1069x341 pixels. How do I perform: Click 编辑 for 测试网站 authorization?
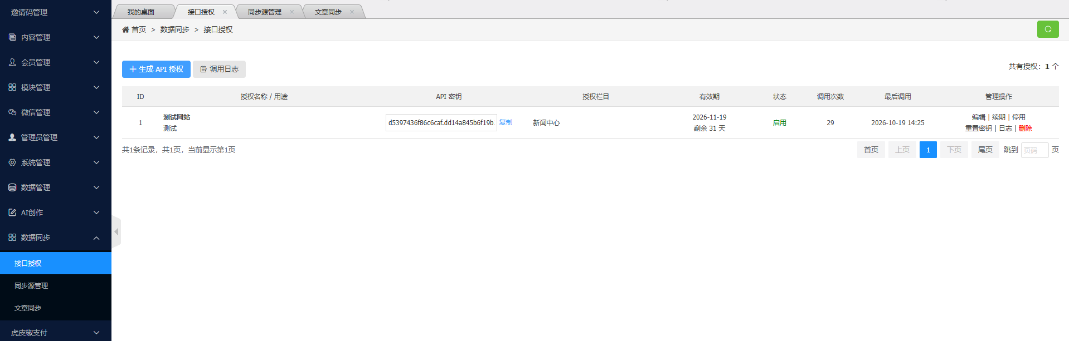979,117
